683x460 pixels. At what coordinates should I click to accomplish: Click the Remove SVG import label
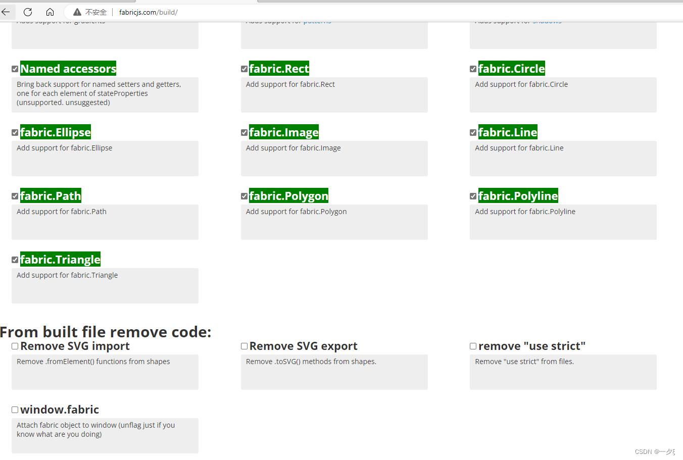click(75, 346)
